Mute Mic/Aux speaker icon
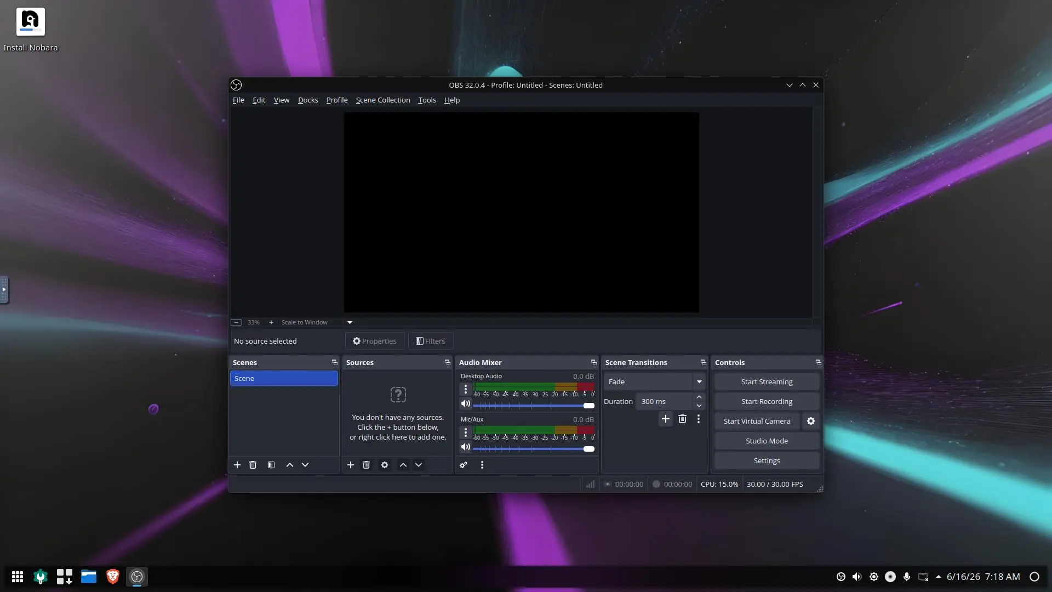The image size is (1052, 592). [466, 447]
